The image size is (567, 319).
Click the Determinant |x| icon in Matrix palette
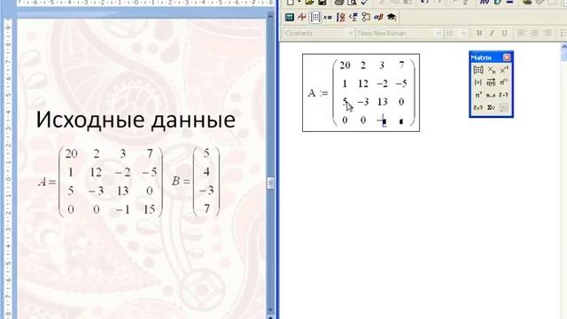tap(478, 82)
